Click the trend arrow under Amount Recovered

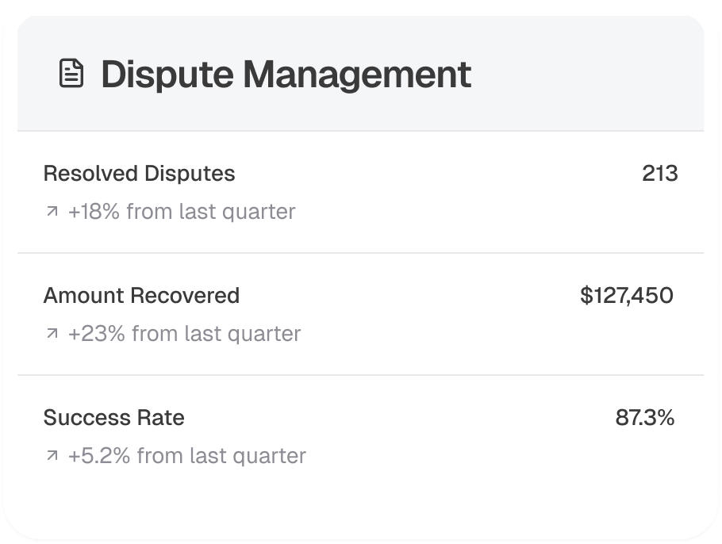click(x=52, y=335)
